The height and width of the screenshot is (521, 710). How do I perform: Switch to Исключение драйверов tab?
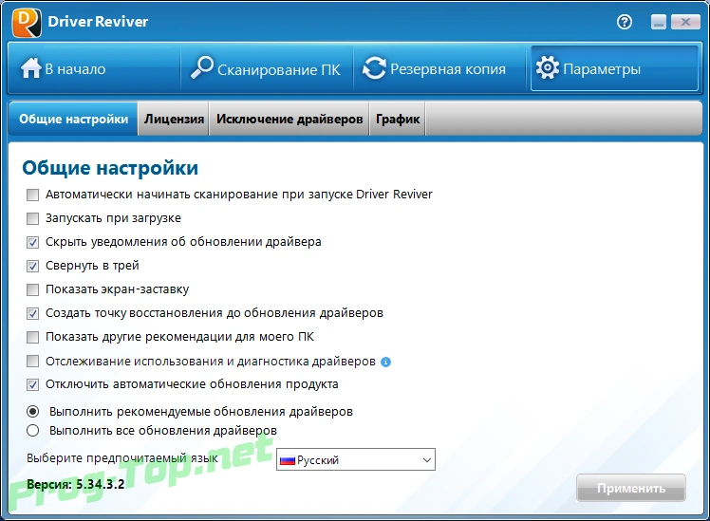290,119
